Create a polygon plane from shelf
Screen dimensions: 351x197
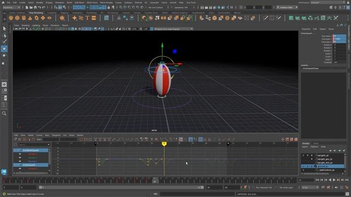pyautogui.click(x=43, y=18)
